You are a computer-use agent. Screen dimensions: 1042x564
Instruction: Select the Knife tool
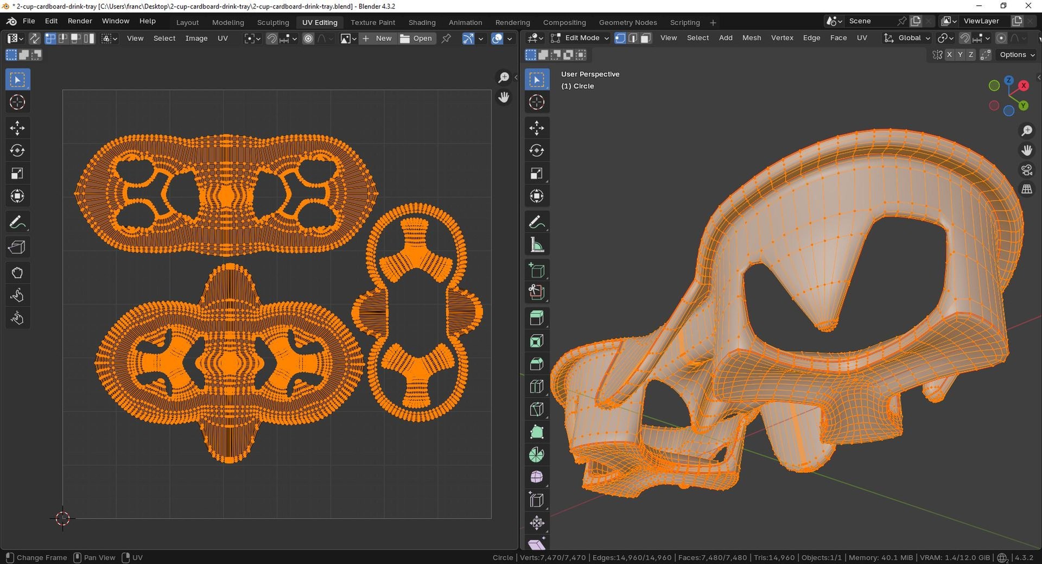(537, 409)
